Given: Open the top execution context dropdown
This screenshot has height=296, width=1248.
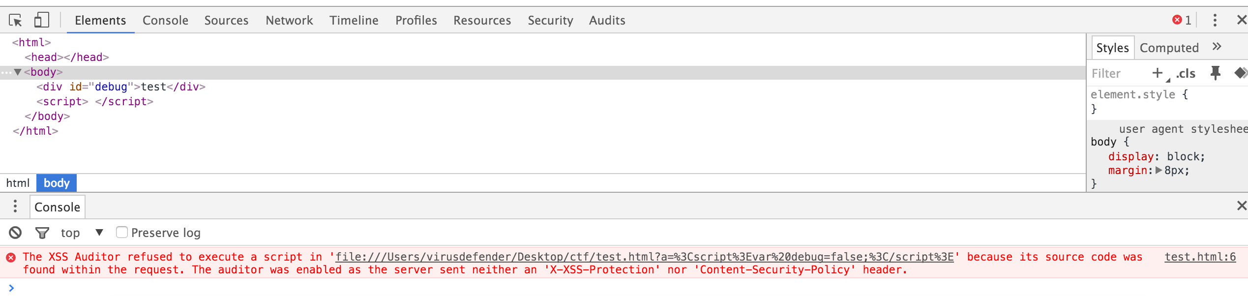Looking at the screenshot, I should point(82,233).
